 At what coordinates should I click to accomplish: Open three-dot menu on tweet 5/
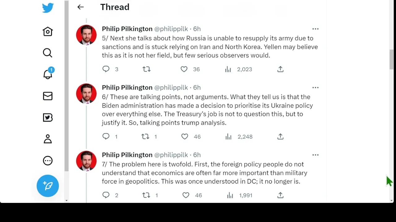click(315, 29)
